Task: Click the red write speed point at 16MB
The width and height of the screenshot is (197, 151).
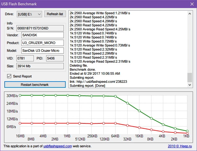Action: (20, 123)
